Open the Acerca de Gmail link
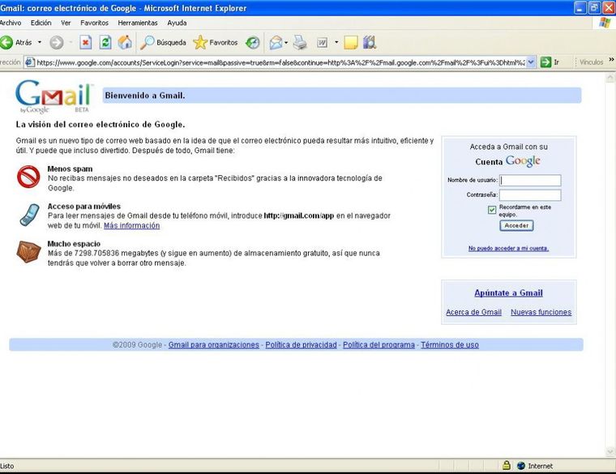616x474 pixels. (x=473, y=312)
